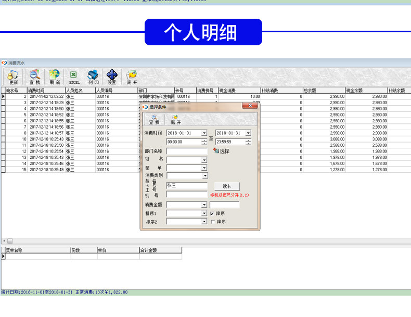Click the 离开 exit icon in main toolbar
411x317 pixels.
pos(132,77)
